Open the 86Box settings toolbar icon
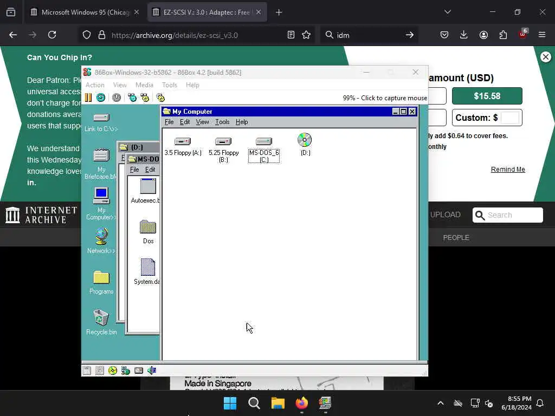This screenshot has height=416, width=555. click(x=160, y=97)
